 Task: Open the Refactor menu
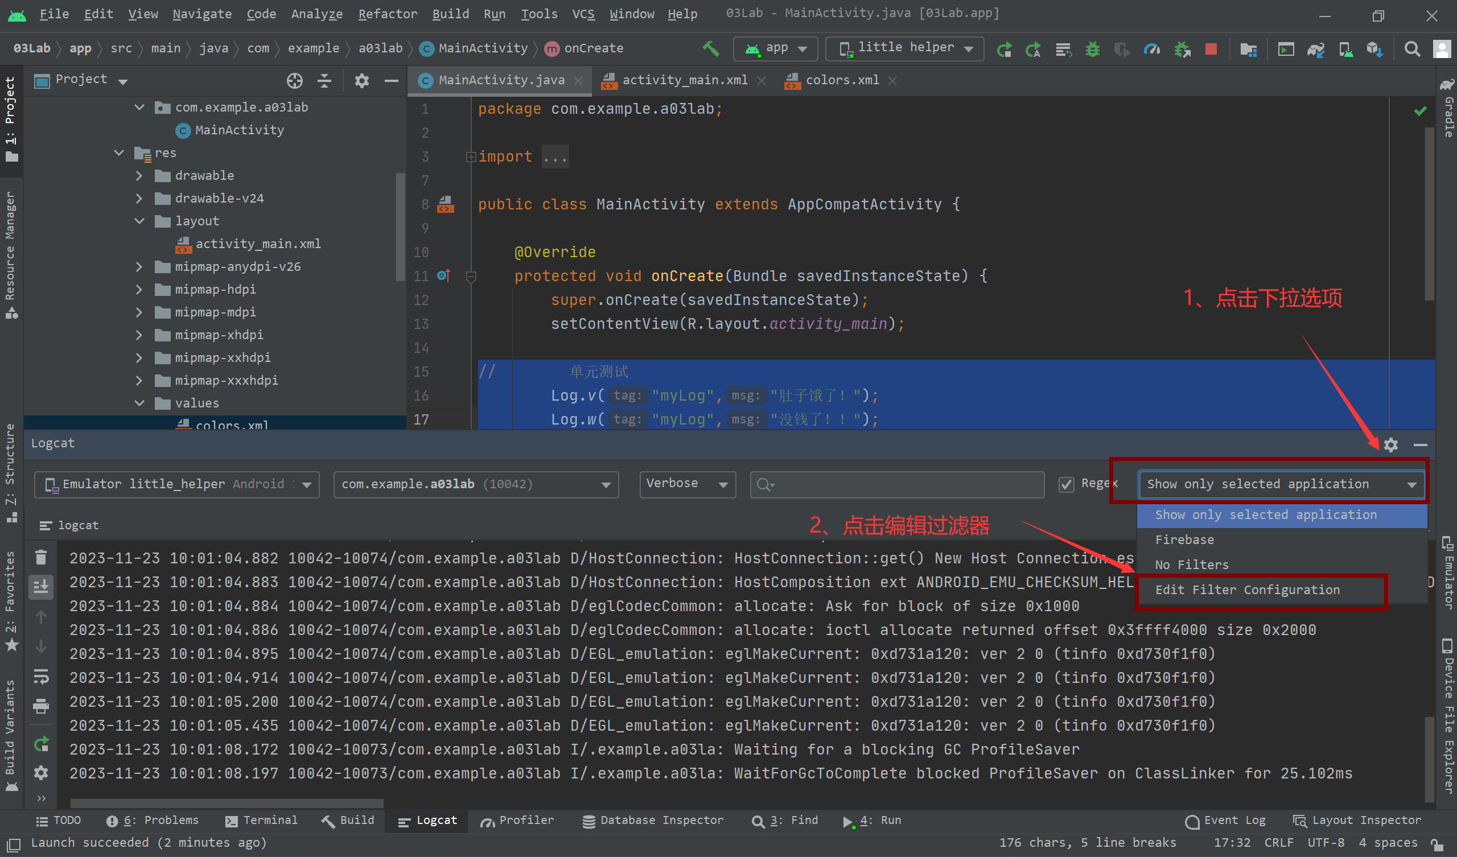click(x=388, y=14)
